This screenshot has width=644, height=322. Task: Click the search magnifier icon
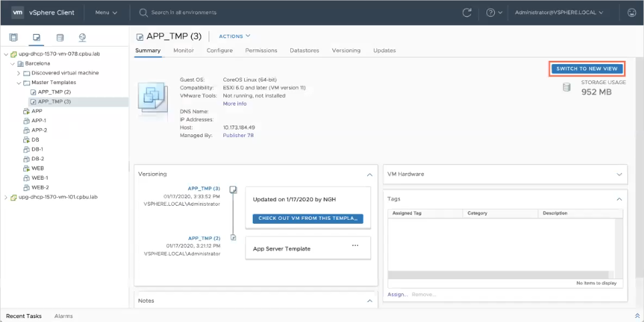point(143,13)
